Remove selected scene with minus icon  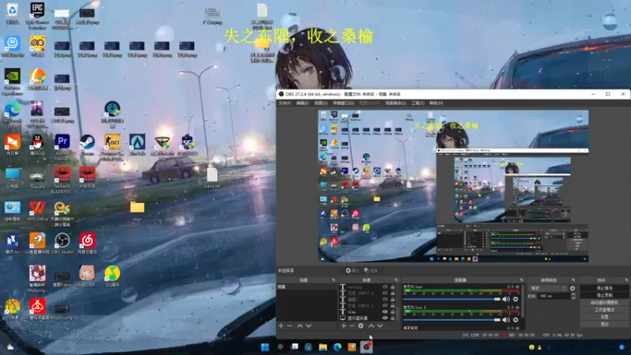289,326
